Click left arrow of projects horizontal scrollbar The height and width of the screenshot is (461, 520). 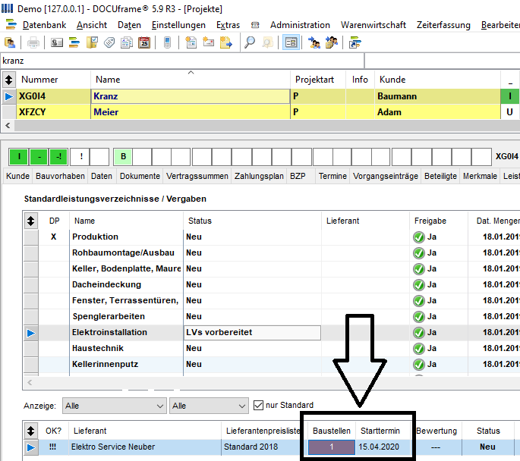8,126
